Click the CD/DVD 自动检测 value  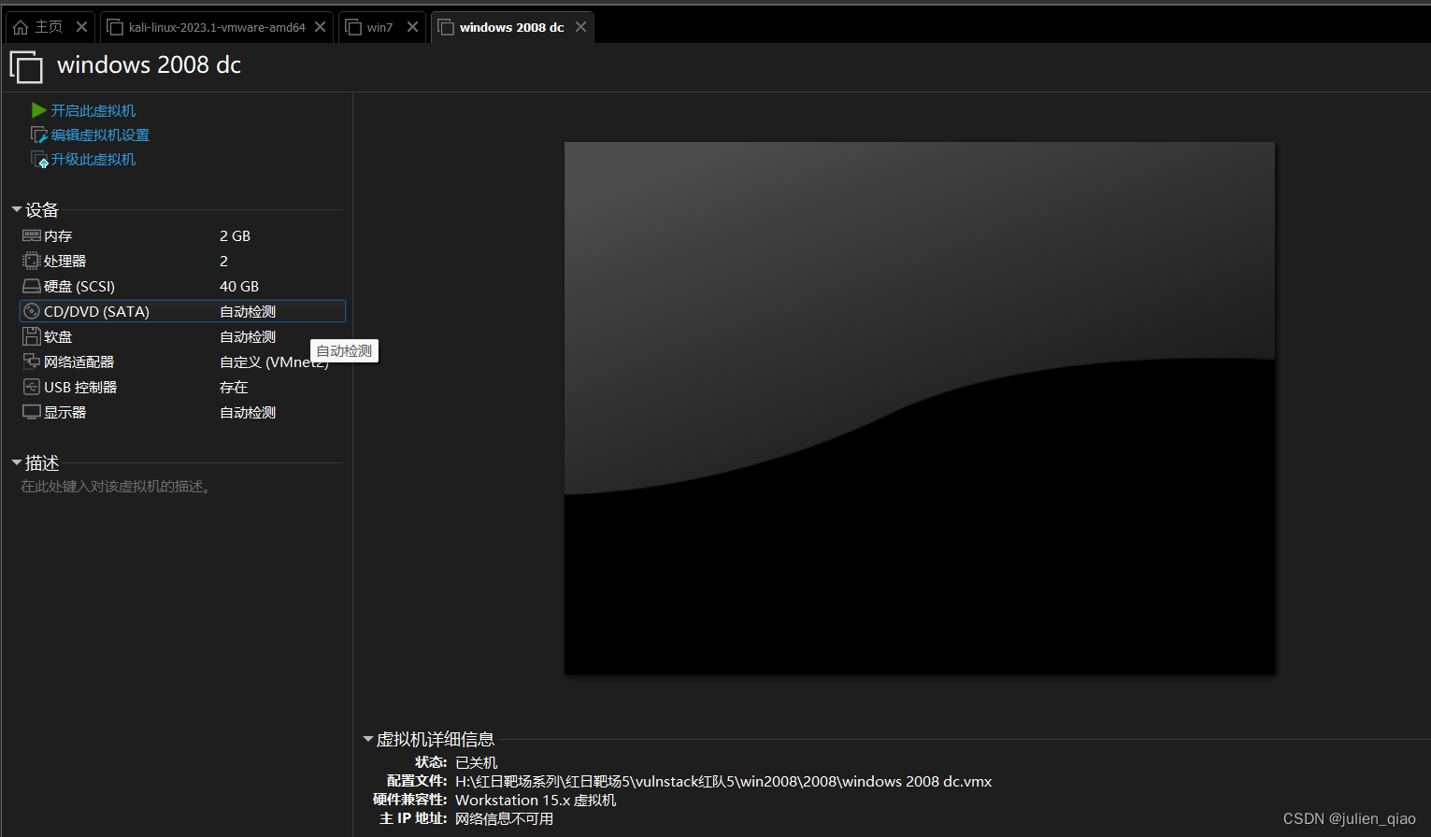point(248,312)
